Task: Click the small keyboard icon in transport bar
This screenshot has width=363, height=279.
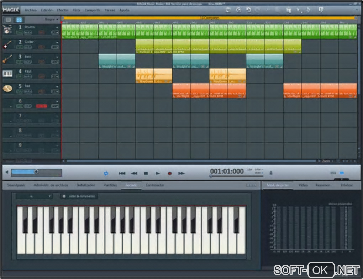Action: pyautogui.click(x=333, y=173)
